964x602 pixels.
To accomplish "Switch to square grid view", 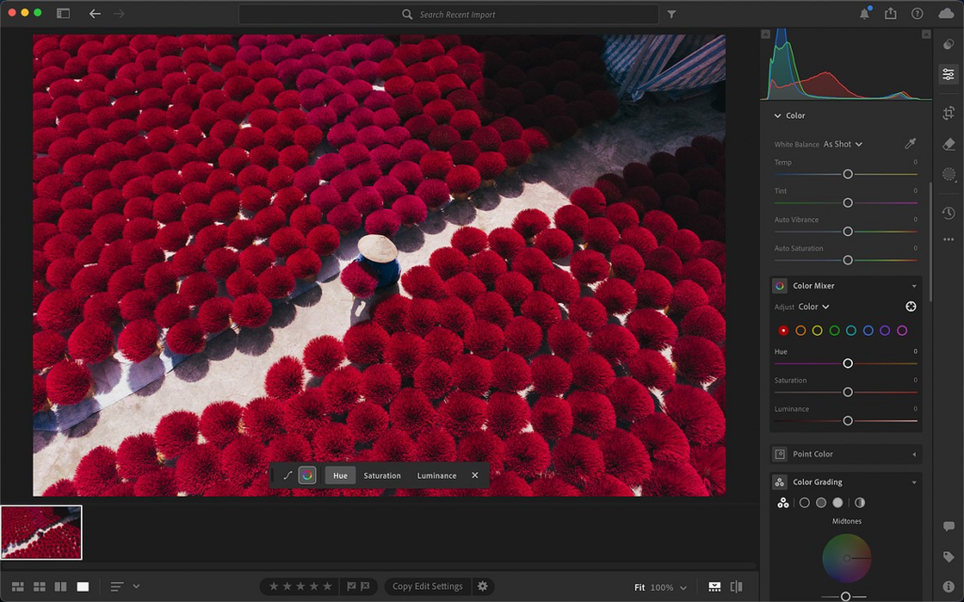I will 40,587.
